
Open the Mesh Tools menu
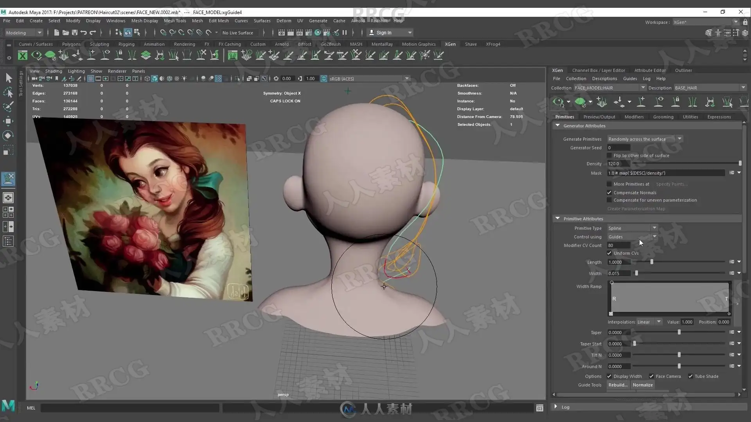point(174,21)
